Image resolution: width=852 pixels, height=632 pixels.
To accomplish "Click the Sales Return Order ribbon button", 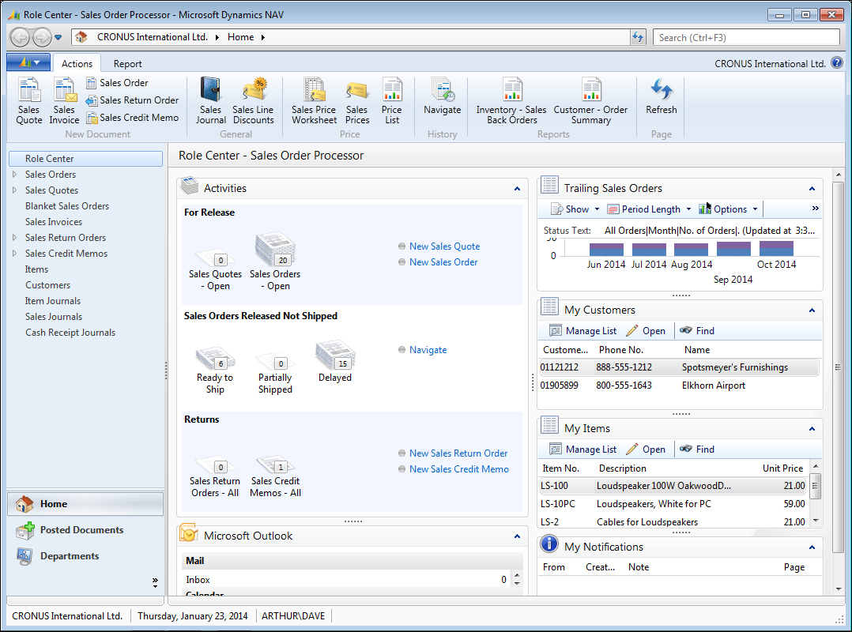I will coord(133,100).
